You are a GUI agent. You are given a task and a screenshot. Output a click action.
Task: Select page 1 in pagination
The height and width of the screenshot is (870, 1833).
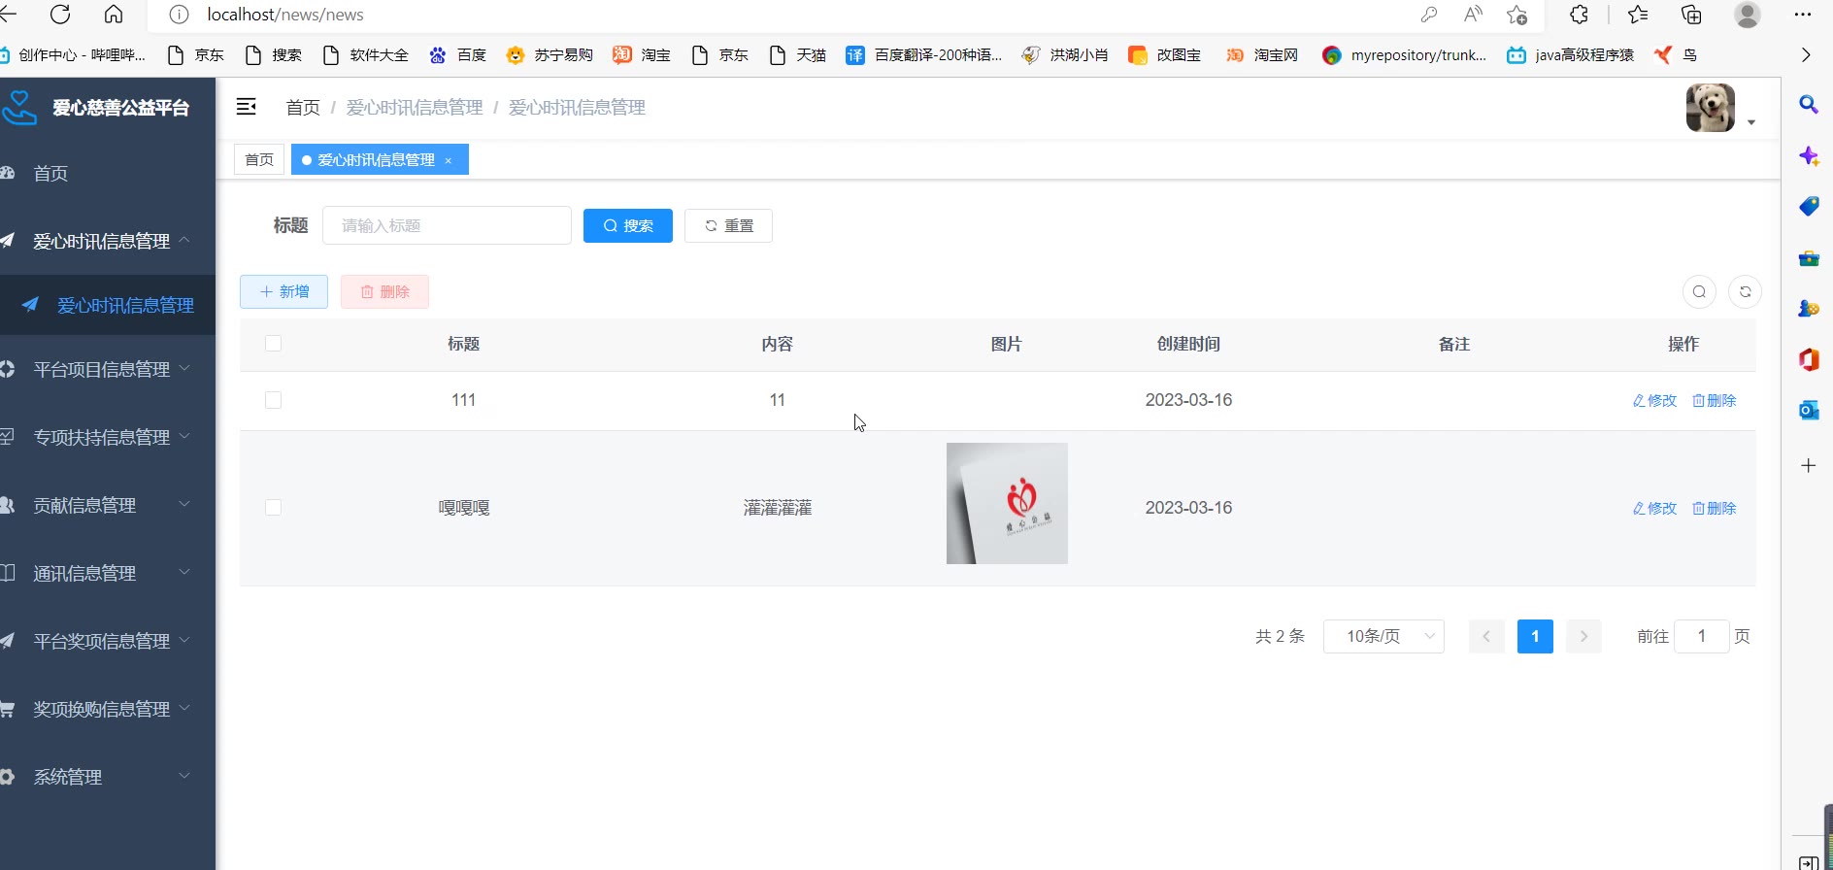[x=1535, y=636]
